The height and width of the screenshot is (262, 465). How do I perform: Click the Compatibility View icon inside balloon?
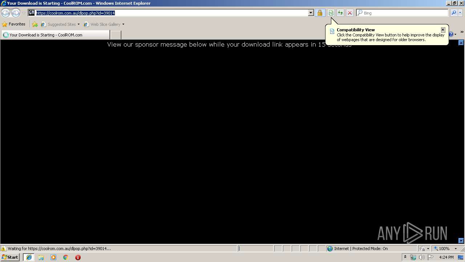(x=332, y=31)
